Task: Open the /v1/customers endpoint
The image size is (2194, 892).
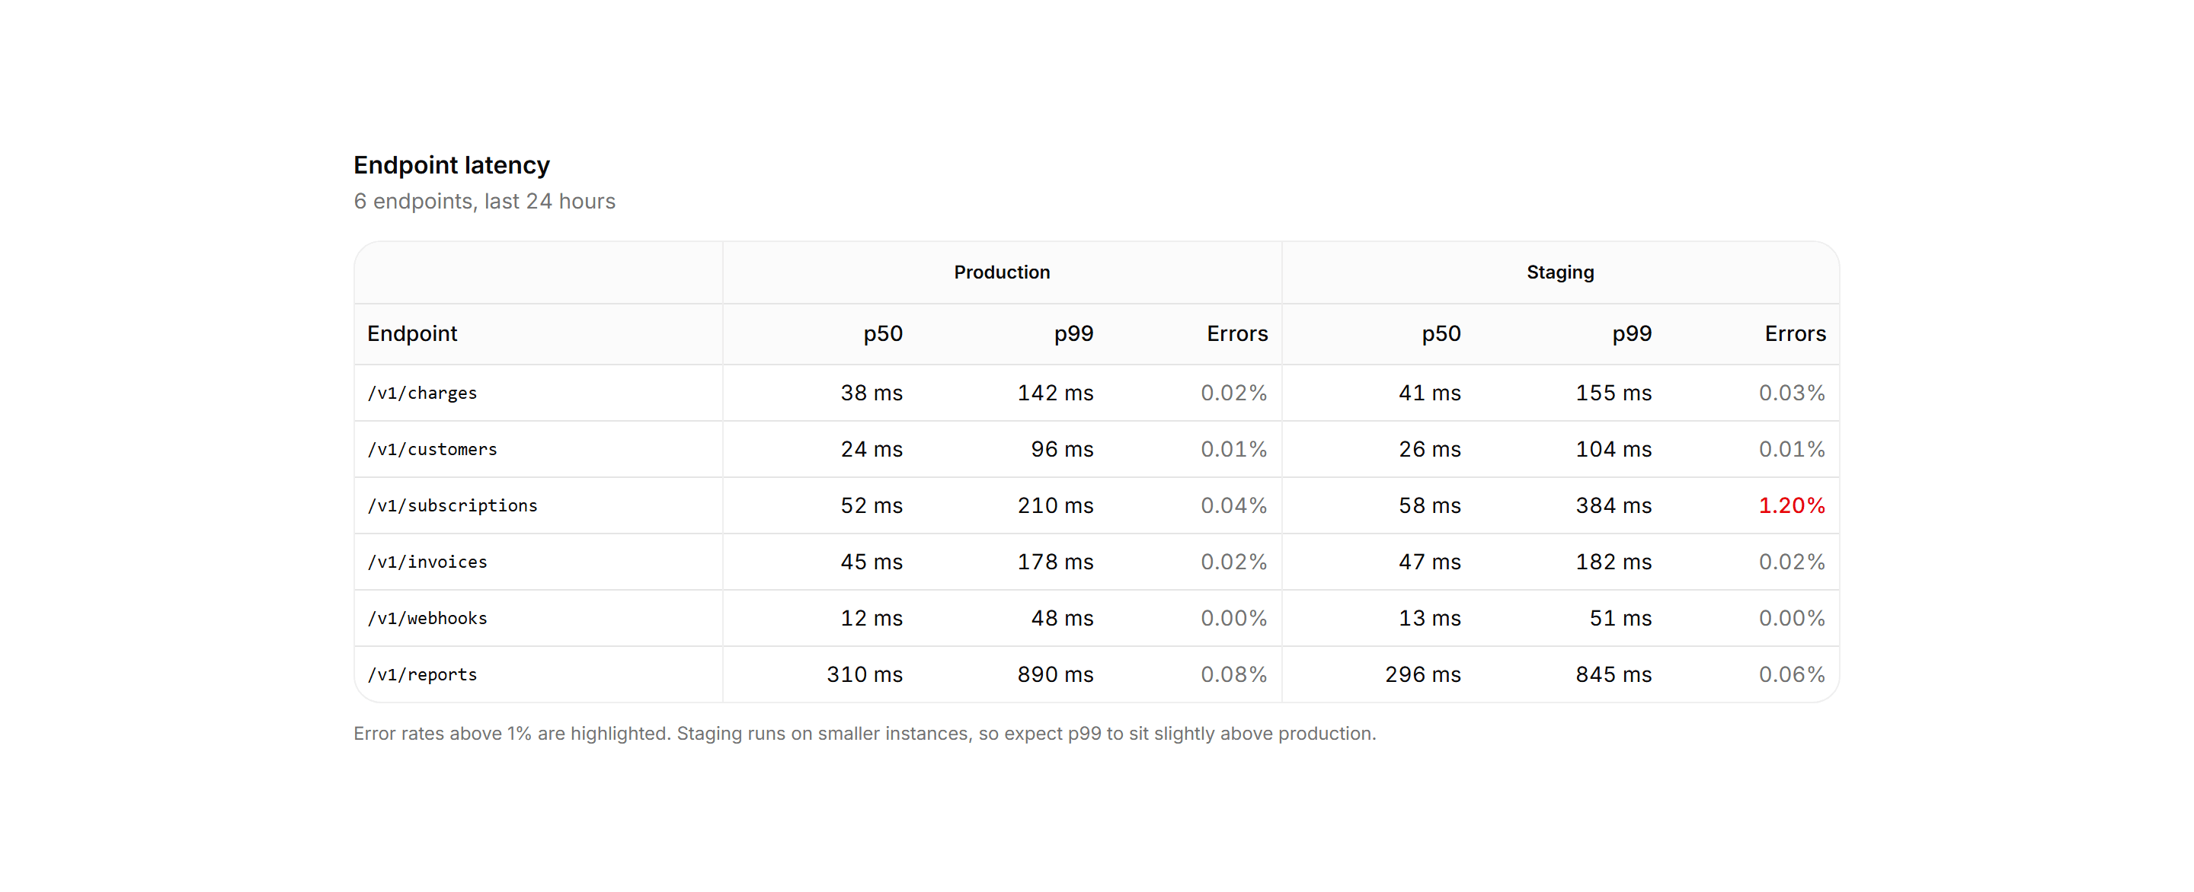Action: [432, 449]
